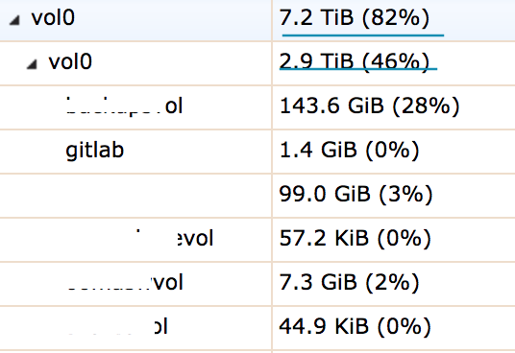Click the blank name cell beside 99.0 GiB

pyautogui.click(x=136, y=196)
